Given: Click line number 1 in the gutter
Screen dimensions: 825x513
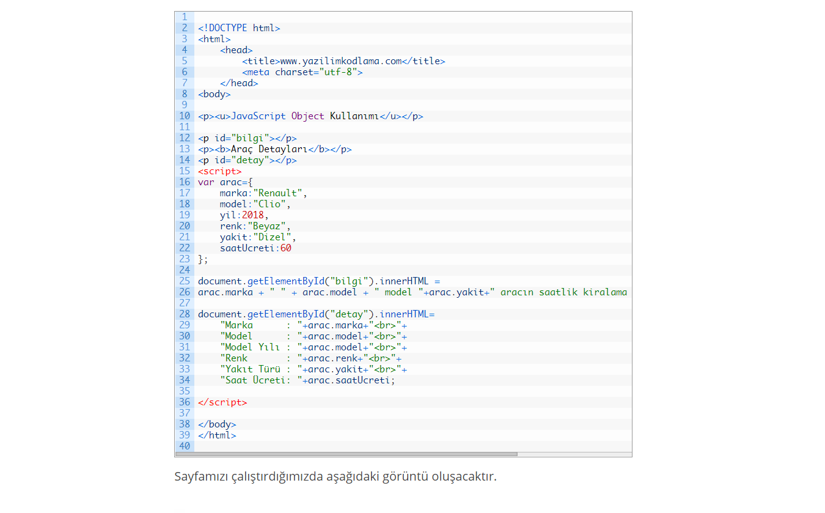Looking at the screenshot, I should (185, 17).
